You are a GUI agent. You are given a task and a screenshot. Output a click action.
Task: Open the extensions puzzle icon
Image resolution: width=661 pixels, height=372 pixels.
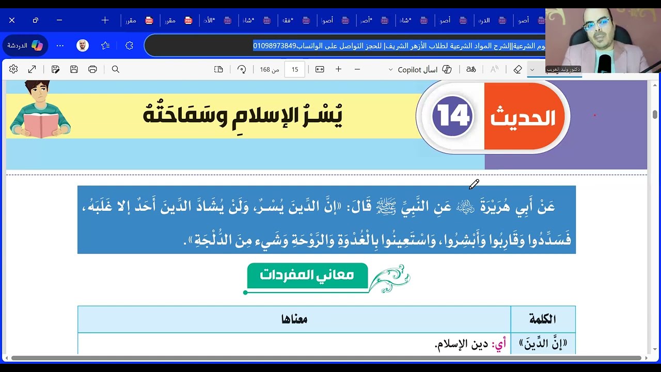pos(129,45)
